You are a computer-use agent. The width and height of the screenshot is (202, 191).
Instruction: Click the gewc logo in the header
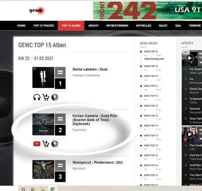(x=37, y=10)
